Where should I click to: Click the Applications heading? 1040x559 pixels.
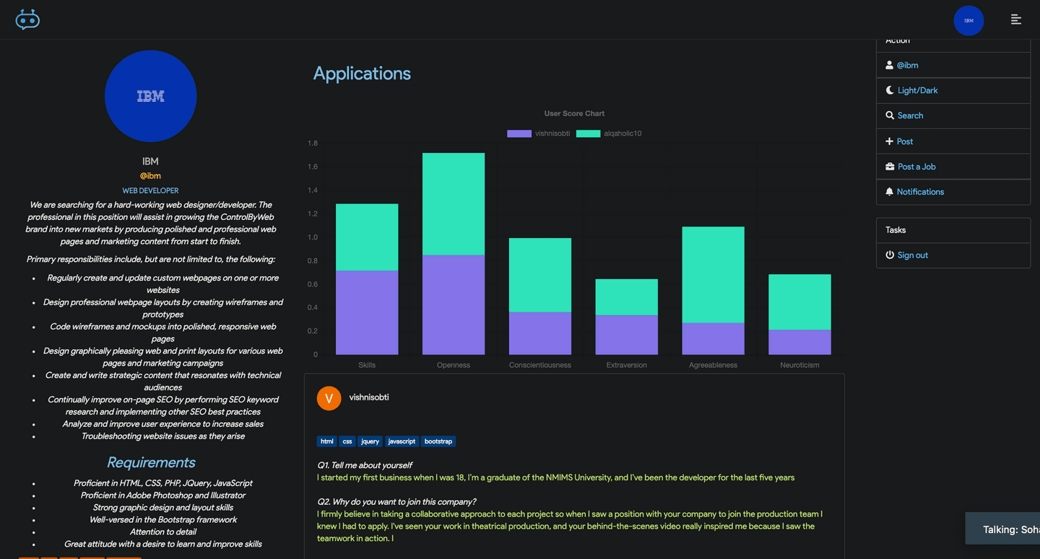362,74
